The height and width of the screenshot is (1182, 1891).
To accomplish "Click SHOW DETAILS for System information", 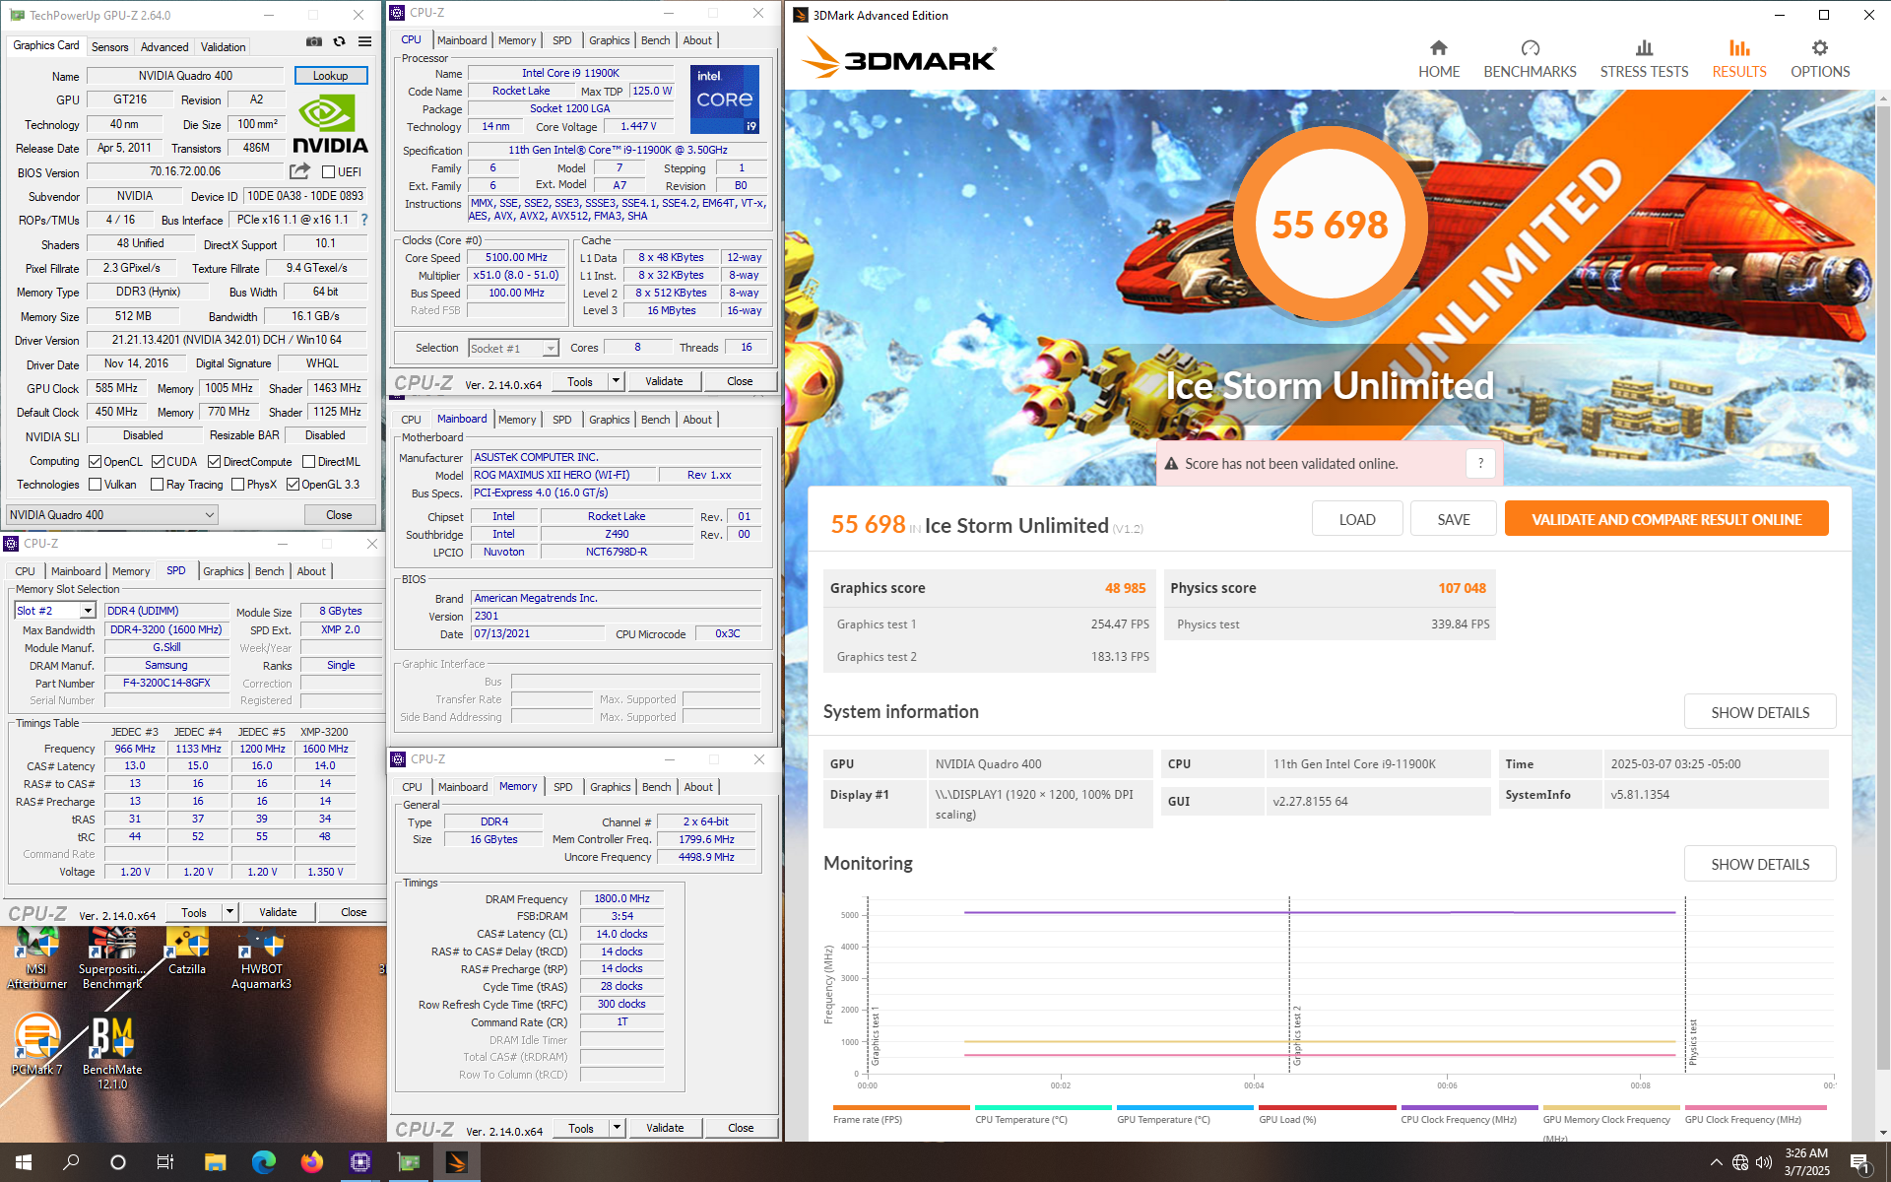I will (1760, 712).
